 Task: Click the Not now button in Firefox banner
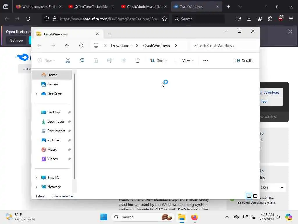pyautogui.click(x=16, y=40)
